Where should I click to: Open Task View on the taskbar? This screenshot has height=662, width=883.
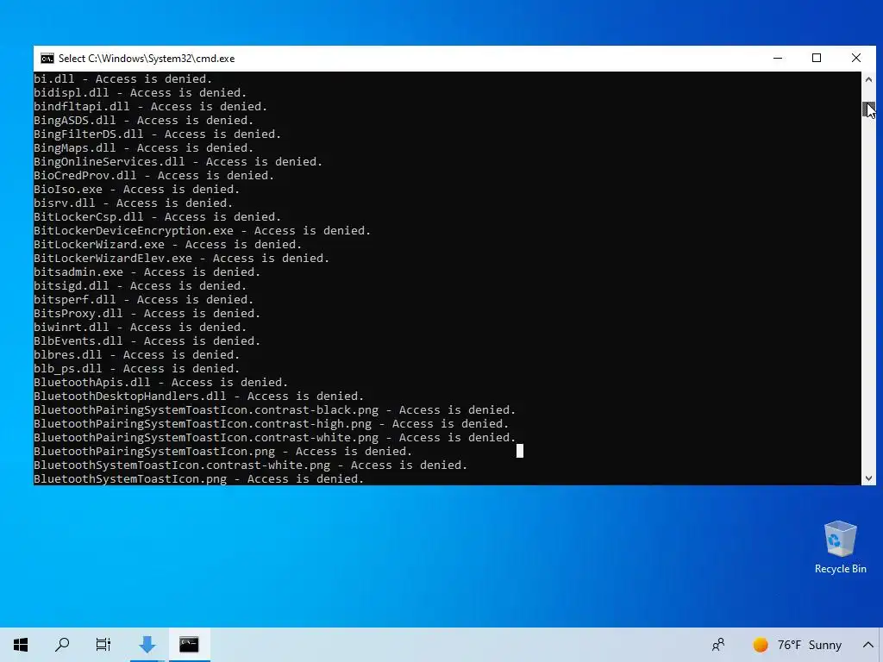103,645
